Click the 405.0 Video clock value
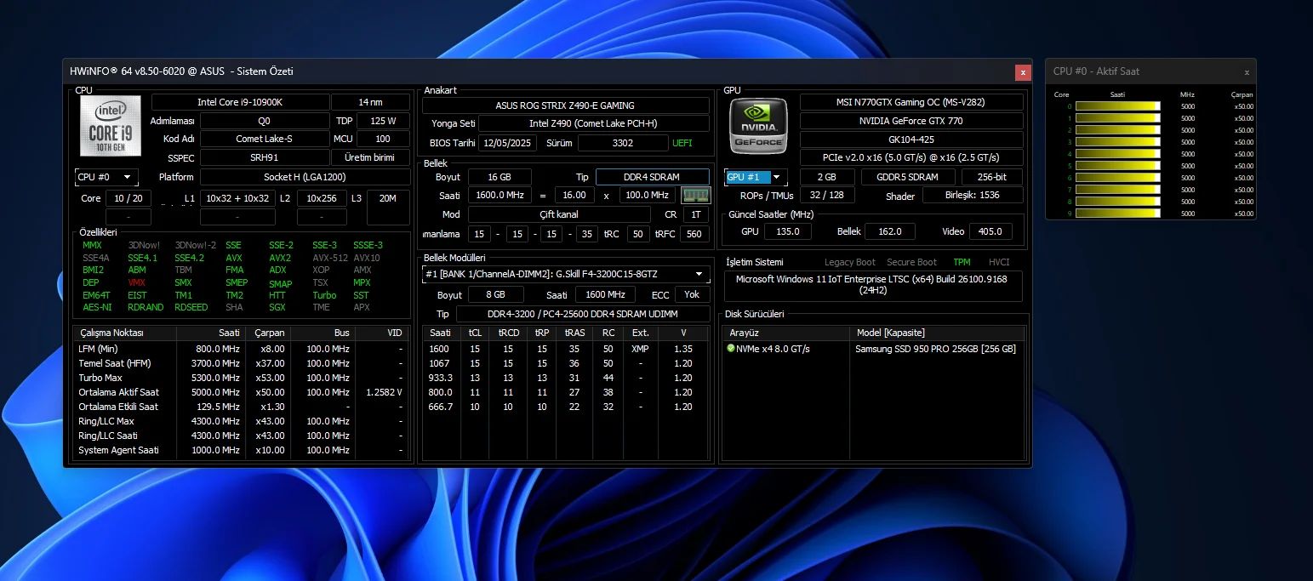This screenshot has height=581, width=1313. (x=990, y=231)
